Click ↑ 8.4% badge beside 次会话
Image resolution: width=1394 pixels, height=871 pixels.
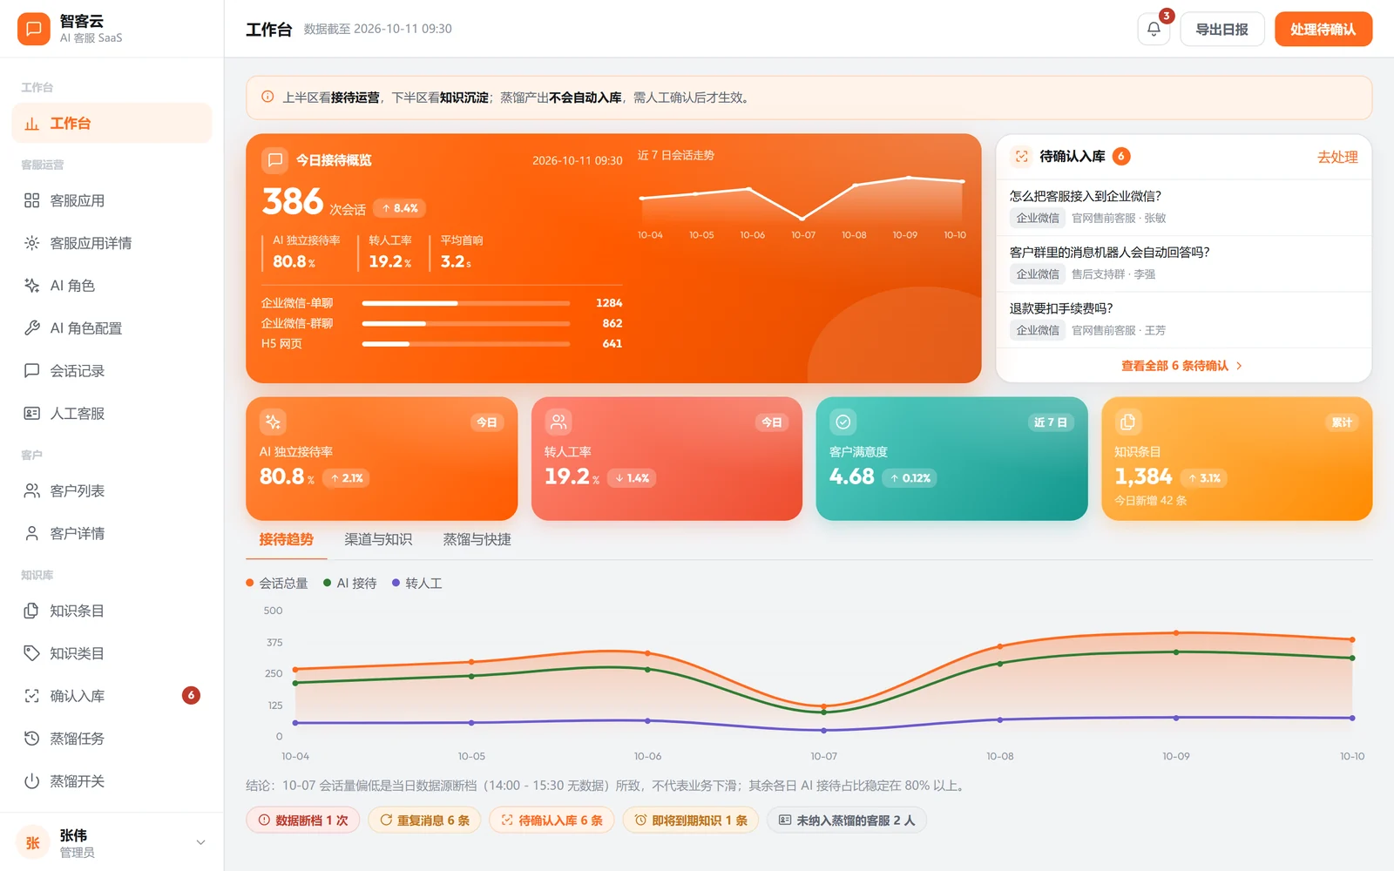[399, 208]
